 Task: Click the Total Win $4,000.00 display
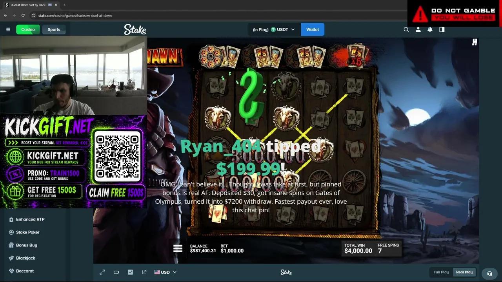coord(358,248)
